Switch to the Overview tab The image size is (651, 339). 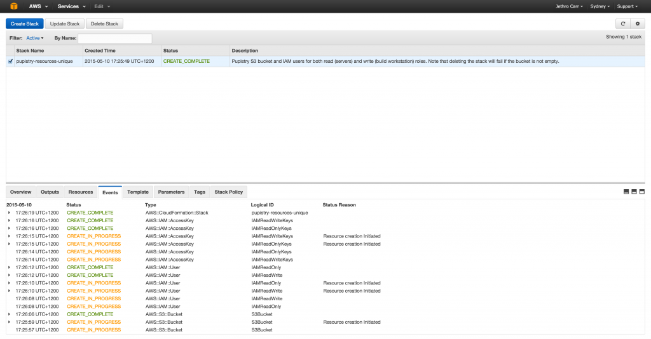point(21,192)
